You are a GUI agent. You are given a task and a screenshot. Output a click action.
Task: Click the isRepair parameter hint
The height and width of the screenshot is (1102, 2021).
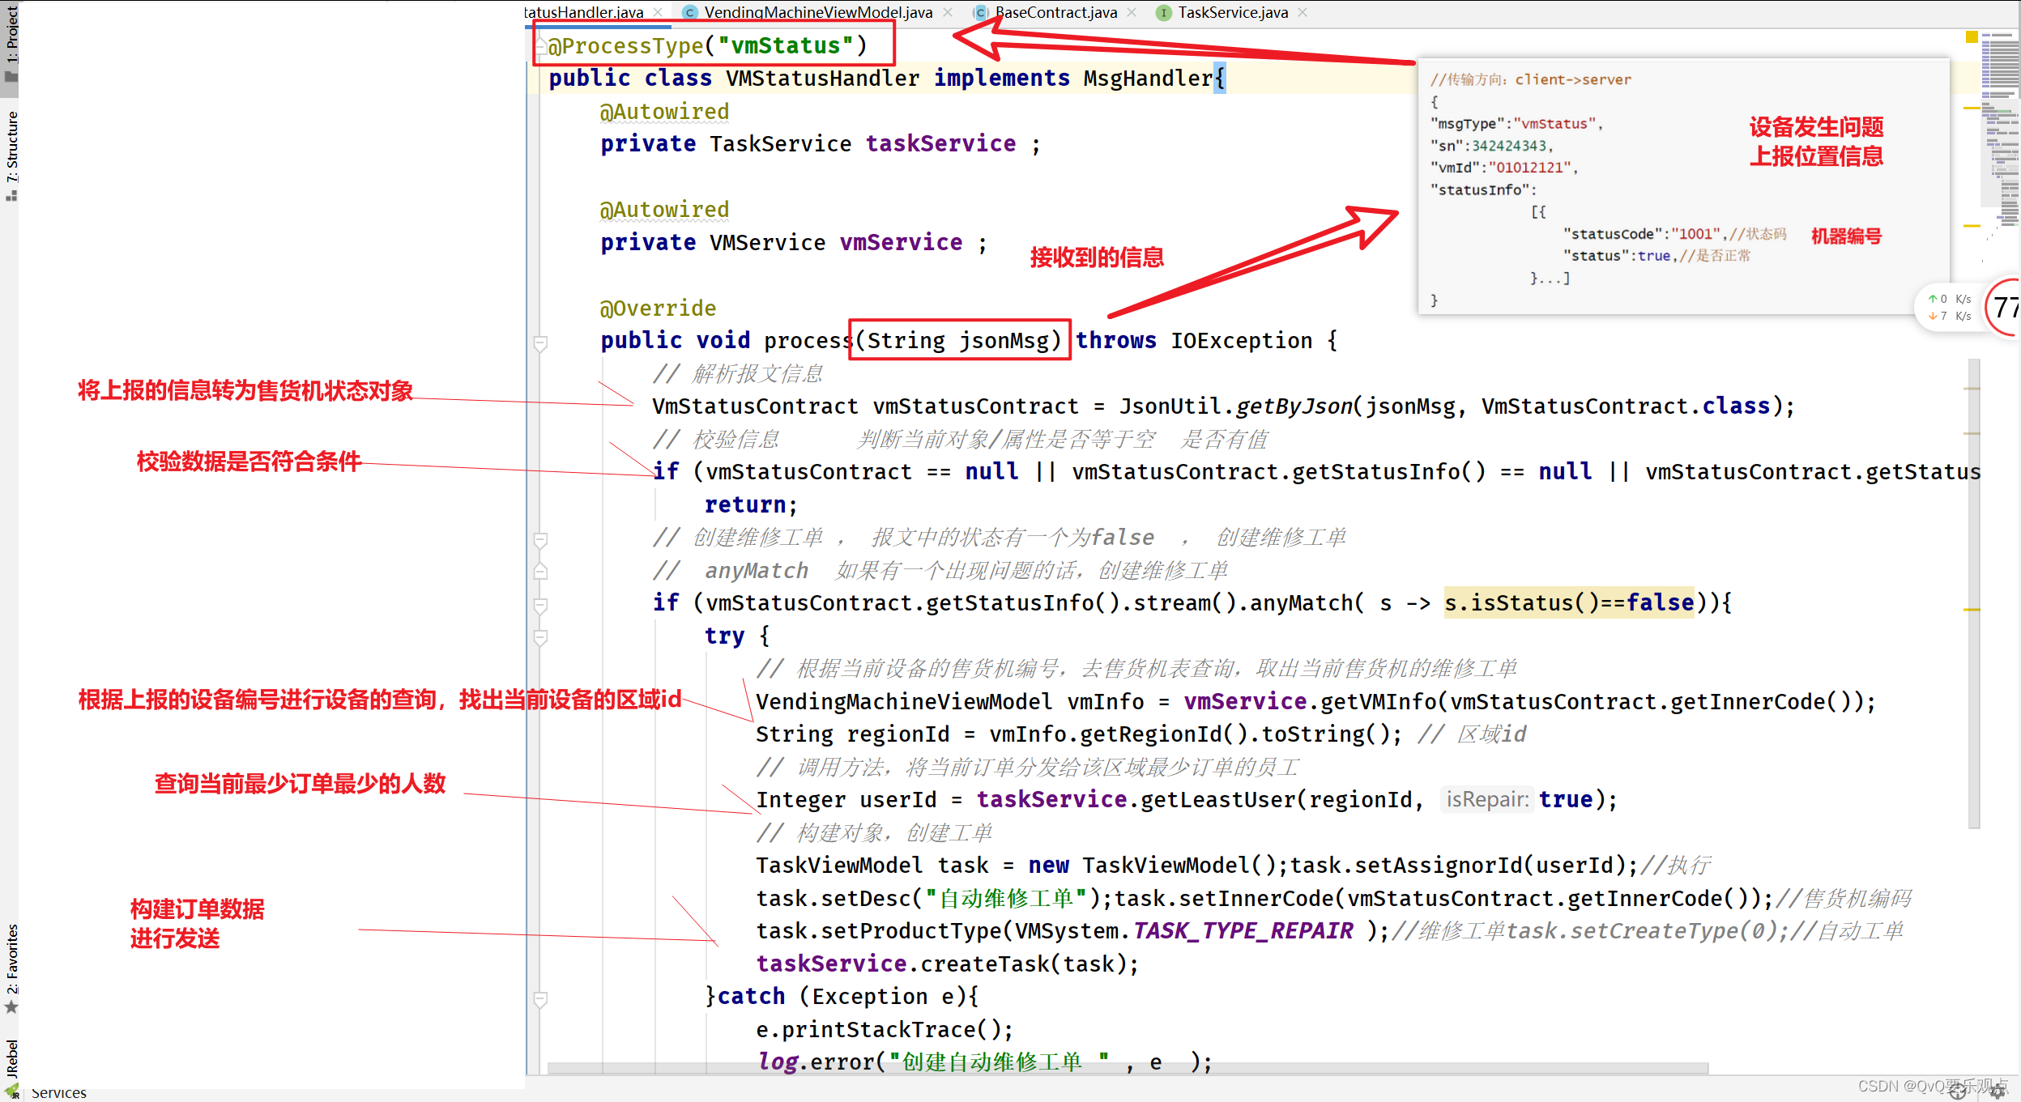pyautogui.click(x=1487, y=799)
